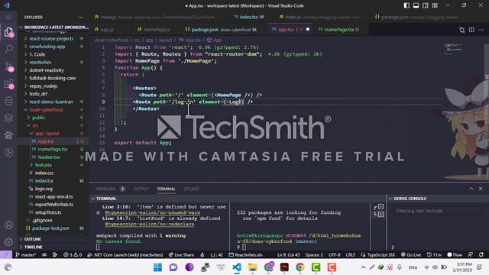Screen dimensions: 489x275
Task: Toggle primary side bar layout icon
Action: tap(406, 5)
